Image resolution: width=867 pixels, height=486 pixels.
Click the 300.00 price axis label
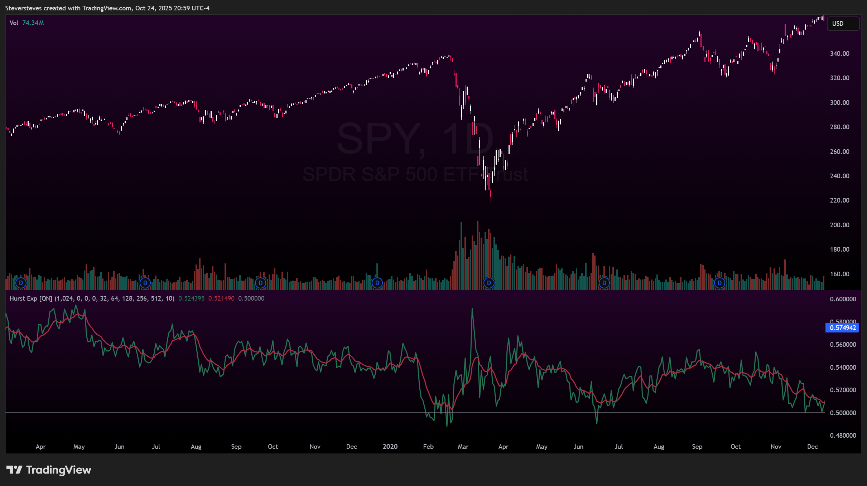point(839,103)
